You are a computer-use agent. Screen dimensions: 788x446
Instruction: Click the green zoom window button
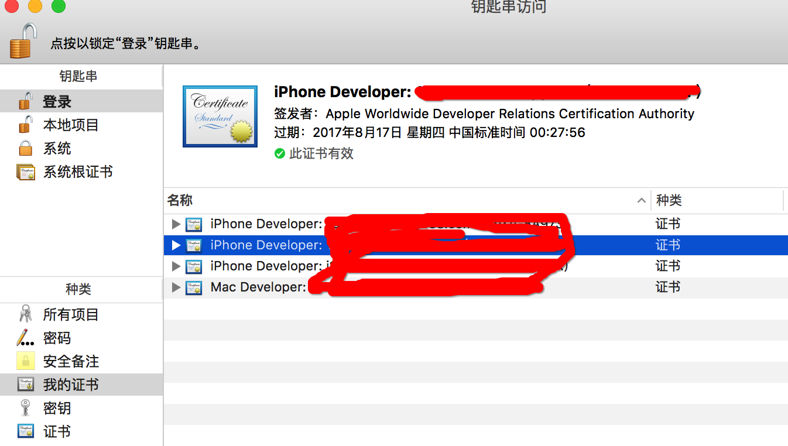(x=59, y=6)
